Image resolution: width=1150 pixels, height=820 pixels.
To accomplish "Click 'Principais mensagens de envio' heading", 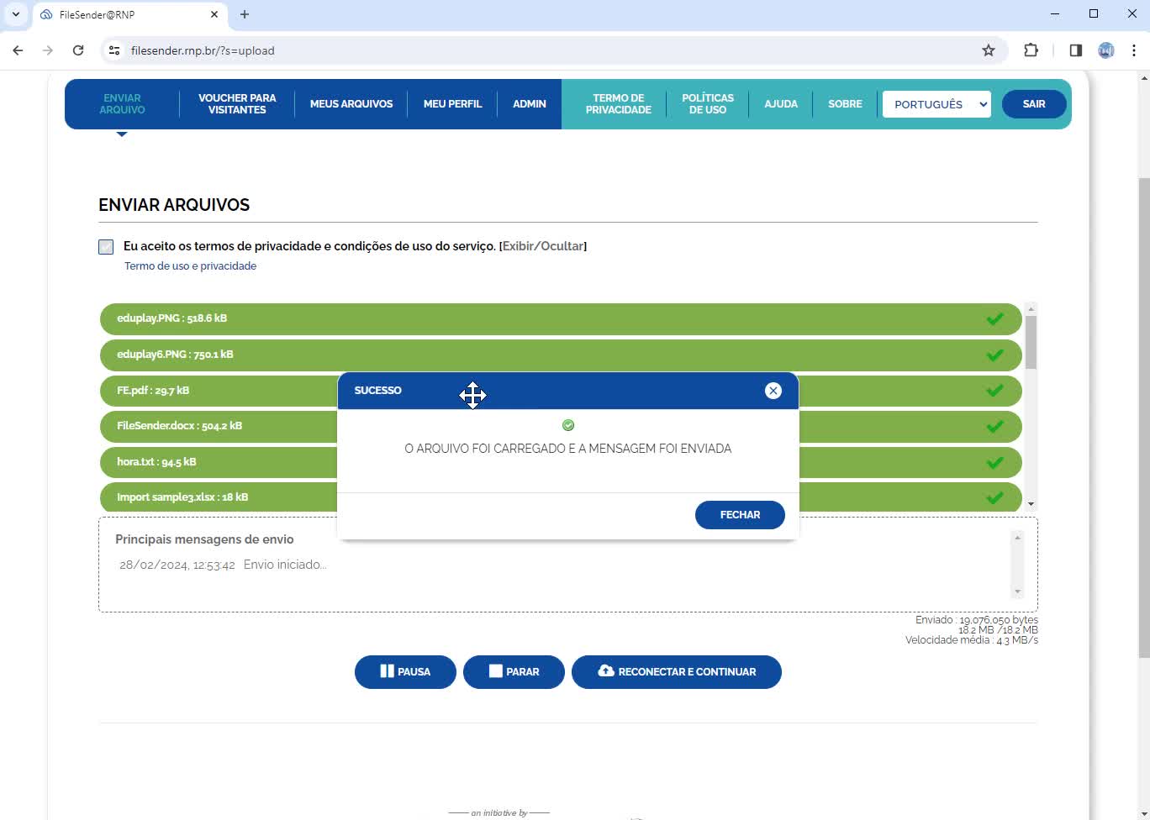I will point(204,539).
